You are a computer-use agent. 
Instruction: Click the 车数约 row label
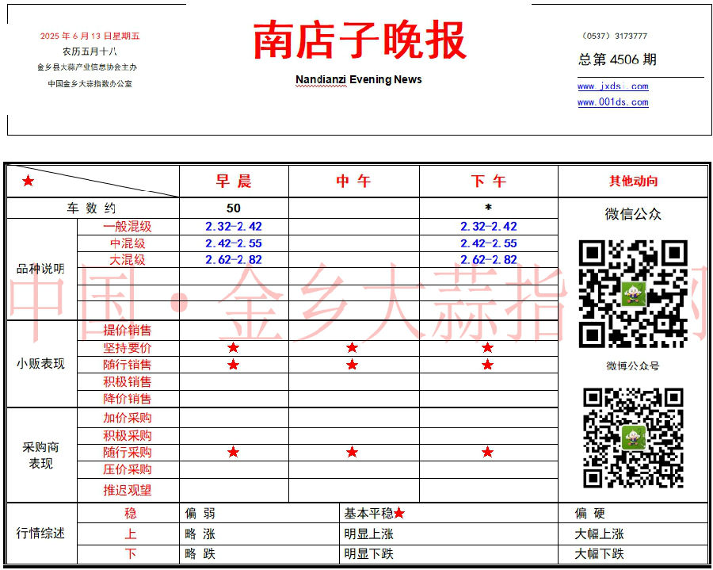pyautogui.click(x=91, y=208)
